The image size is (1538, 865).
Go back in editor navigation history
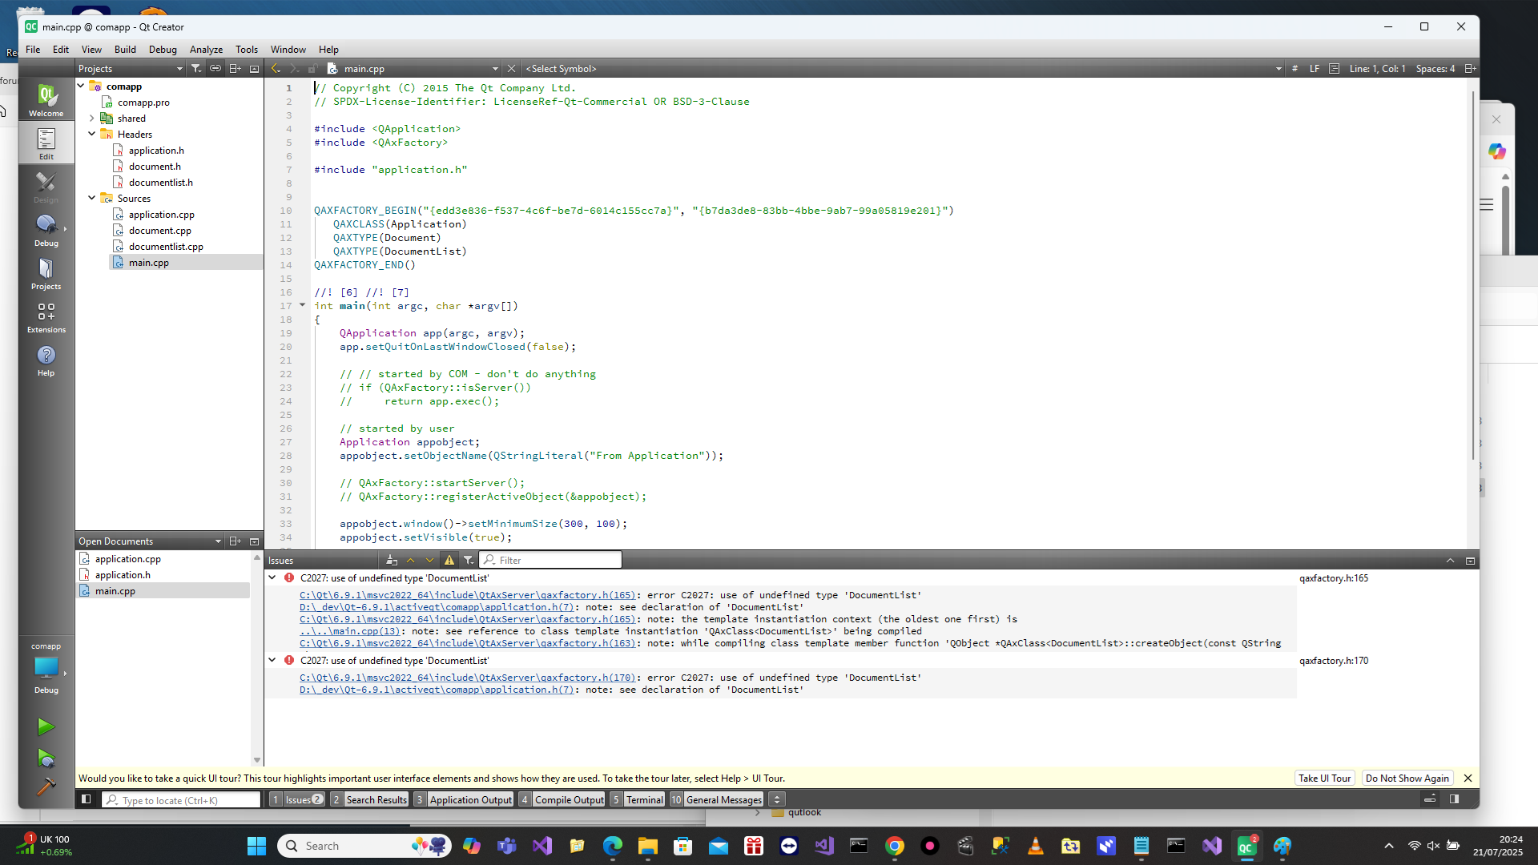pos(276,69)
